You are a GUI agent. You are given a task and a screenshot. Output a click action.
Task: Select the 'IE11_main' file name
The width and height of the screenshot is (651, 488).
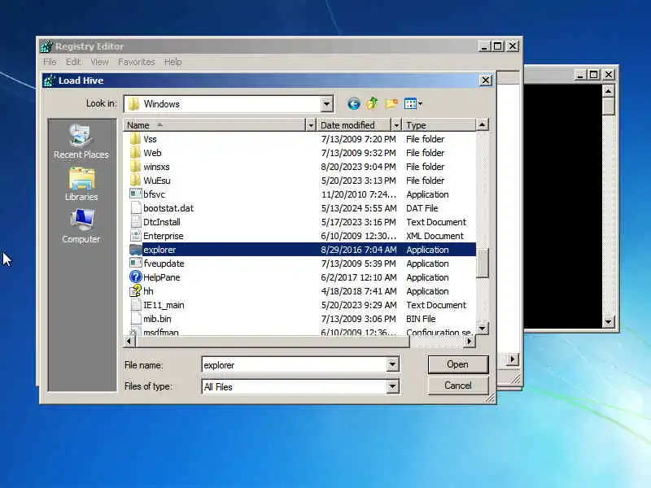[164, 304]
